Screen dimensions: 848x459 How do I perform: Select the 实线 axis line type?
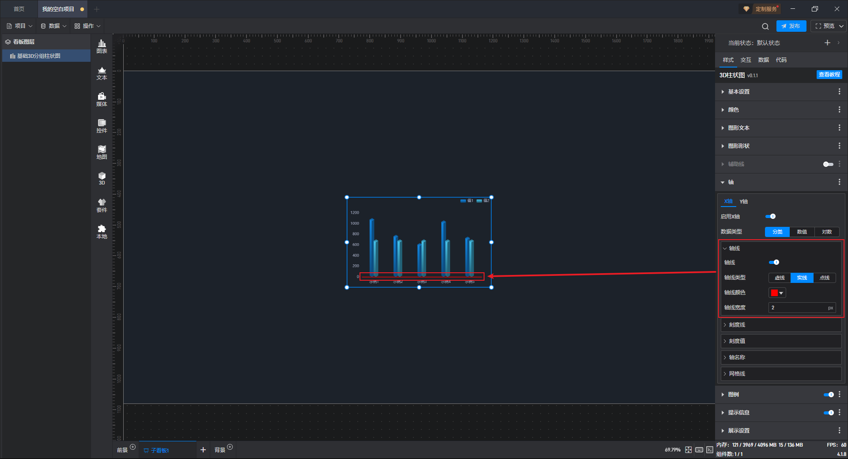(x=802, y=278)
